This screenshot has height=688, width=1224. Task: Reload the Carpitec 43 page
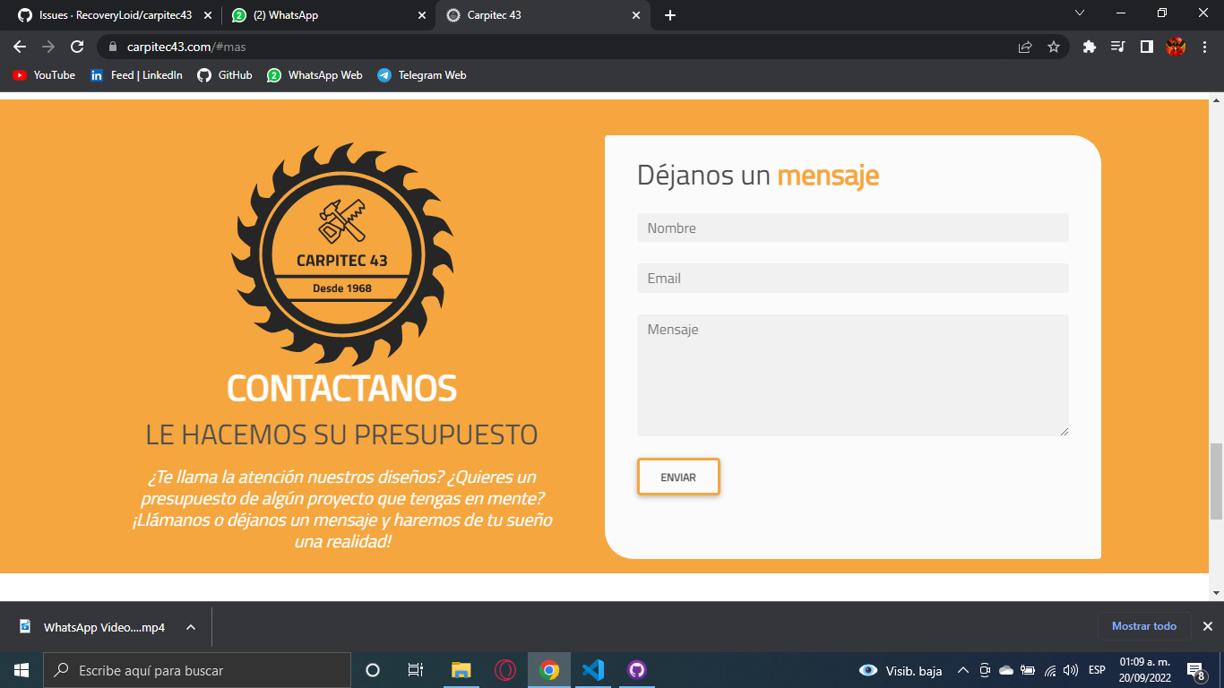click(75, 46)
